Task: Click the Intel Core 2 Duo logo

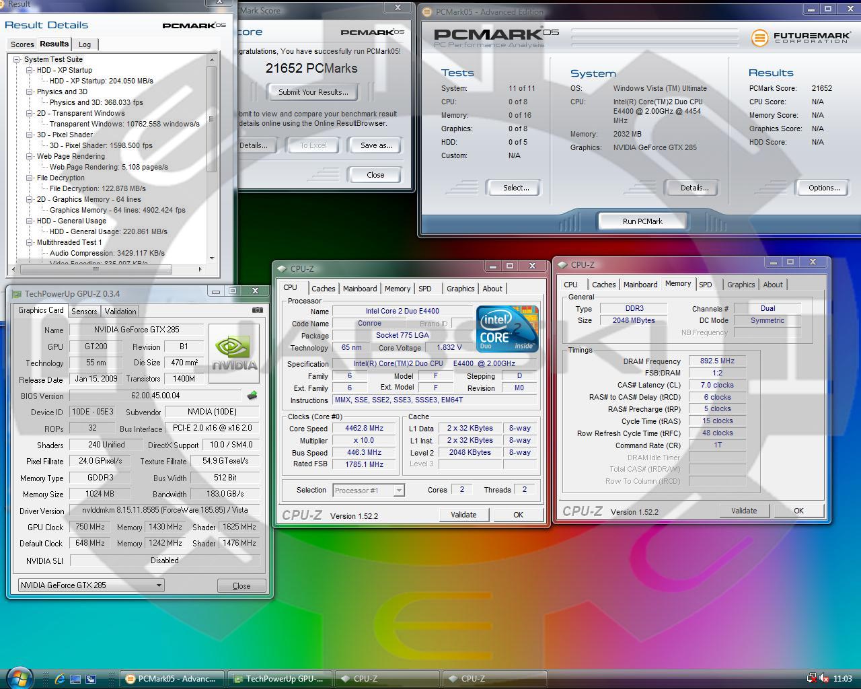Action: (x=507, y=329)
